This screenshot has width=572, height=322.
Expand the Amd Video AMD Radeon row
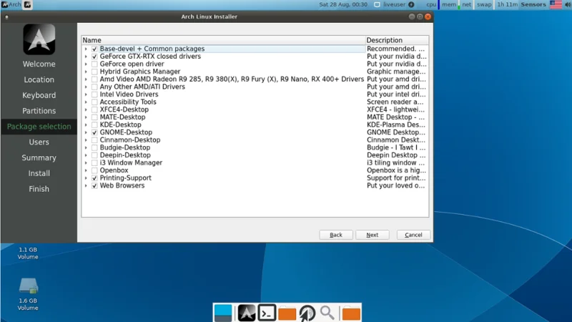86,79
